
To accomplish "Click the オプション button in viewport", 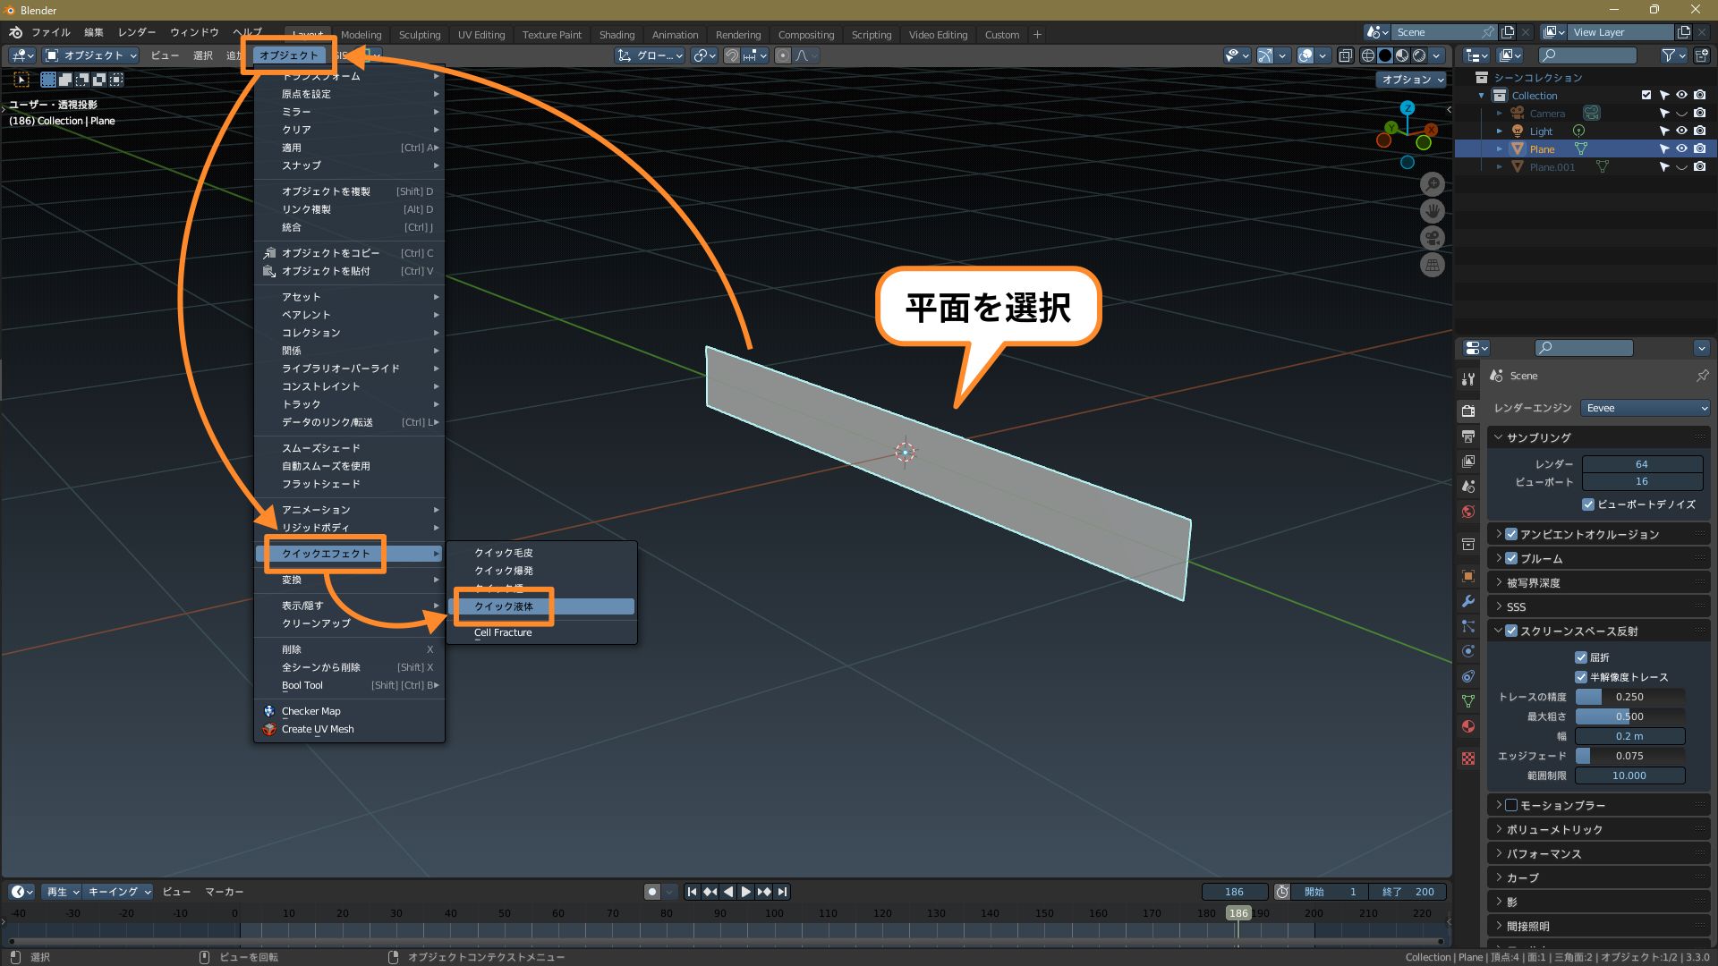I will pyautogui.click(x=1412, y=80).
